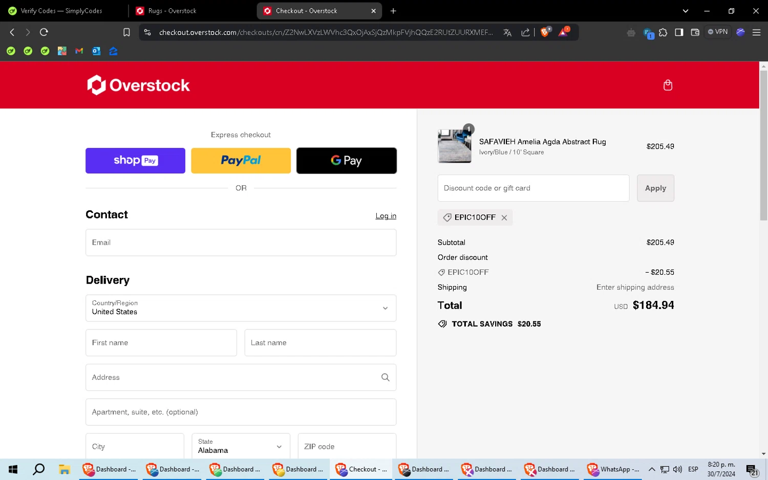The image size is (768, 480).
Task: Click the $184.94 total amount
Action: pos(653,306)
